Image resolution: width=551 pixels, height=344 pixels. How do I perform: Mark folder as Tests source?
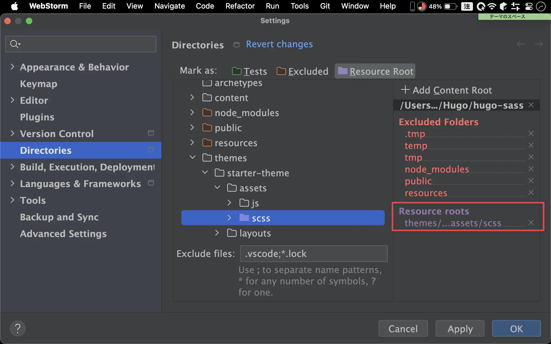pos(249,71)
